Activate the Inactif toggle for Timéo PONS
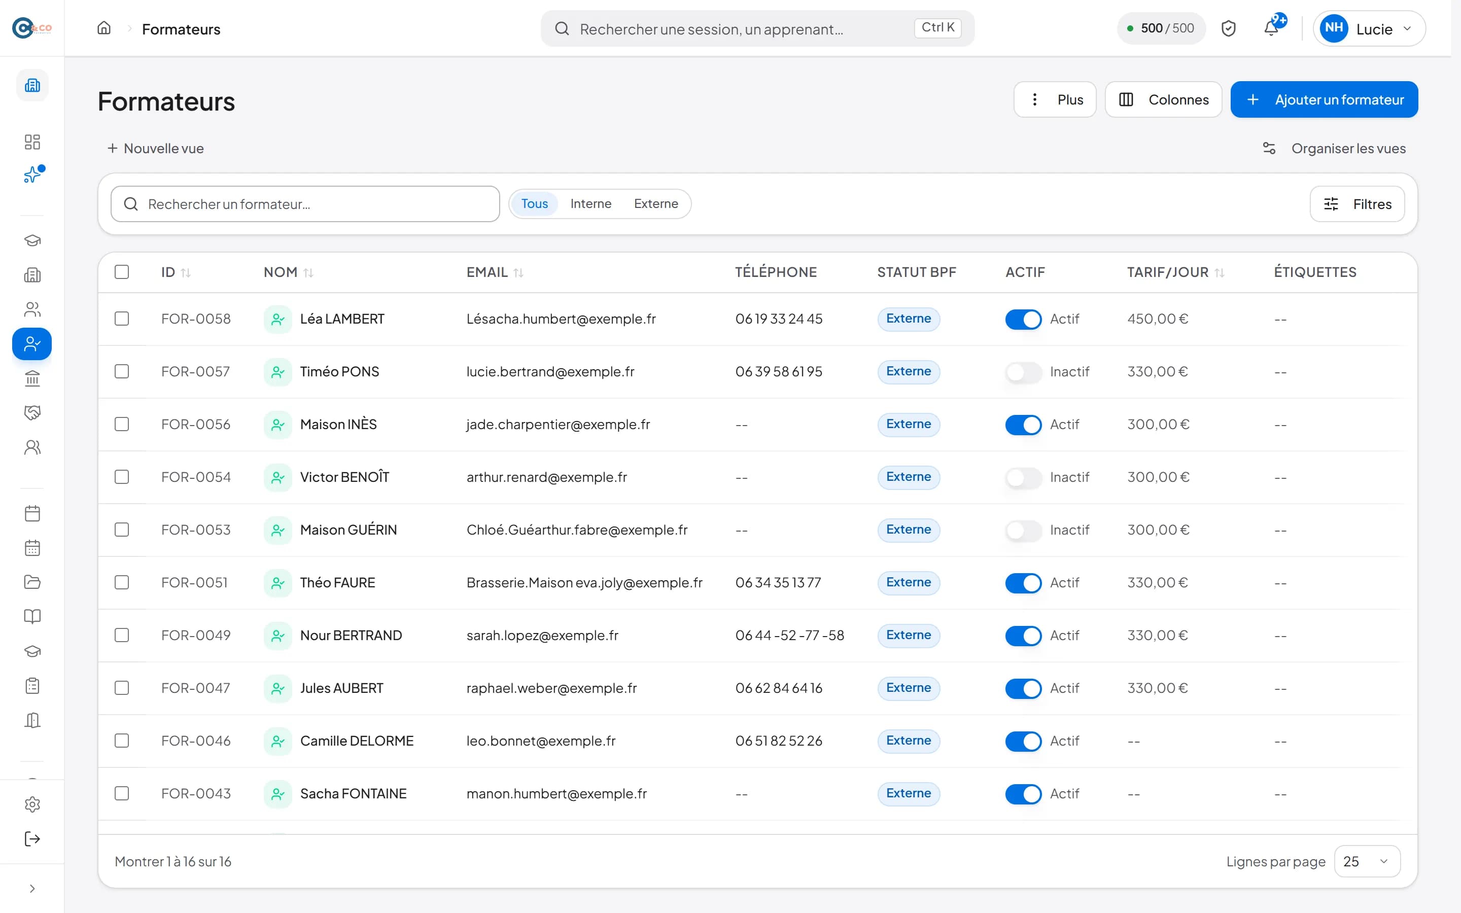 coord(1023,372)
